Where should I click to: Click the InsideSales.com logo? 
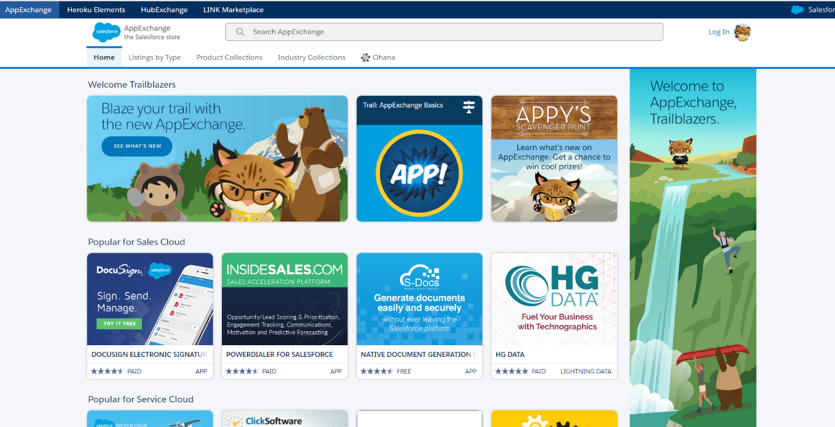(284, 269)
